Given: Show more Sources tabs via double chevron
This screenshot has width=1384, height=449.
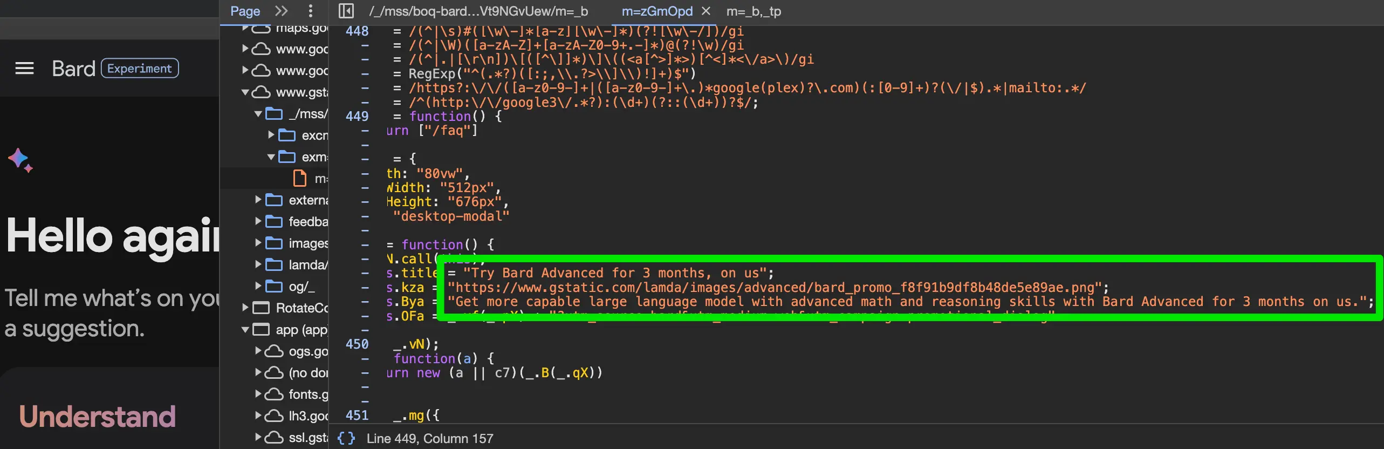Looking at the screenshot, I should pyautogui.click(x=282, y=11).
